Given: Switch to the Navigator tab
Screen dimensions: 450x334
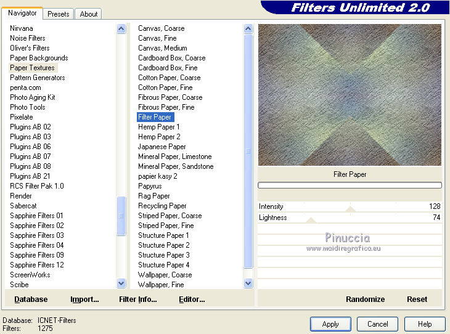Looking at the screenshot, I should point(22,13).
